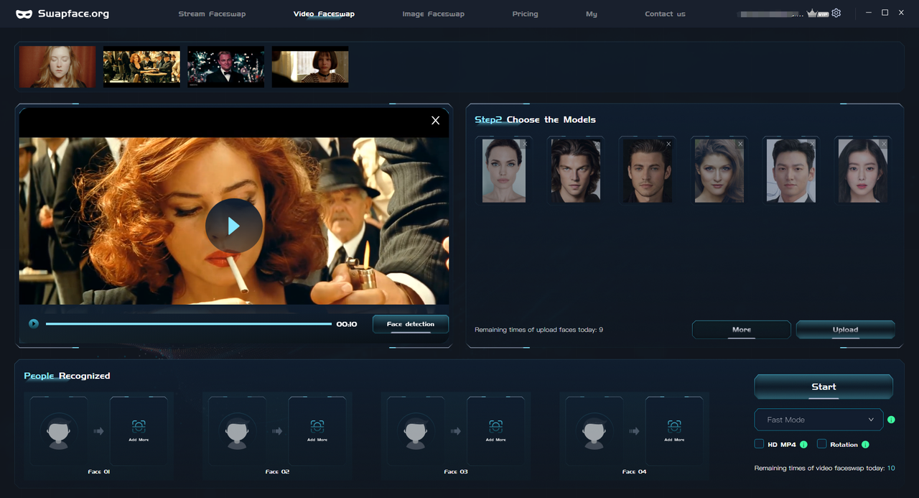Add a swap face for Face 04

pos(674,430)
